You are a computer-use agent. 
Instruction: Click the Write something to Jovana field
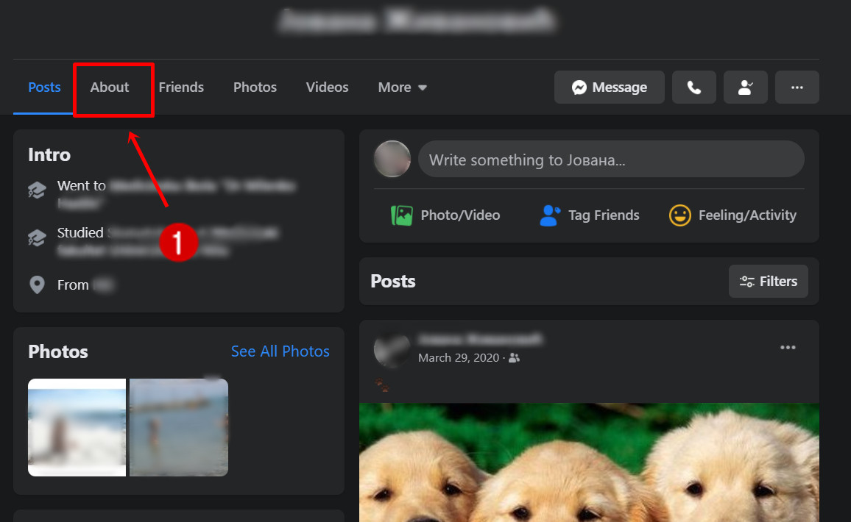[611, 160]
